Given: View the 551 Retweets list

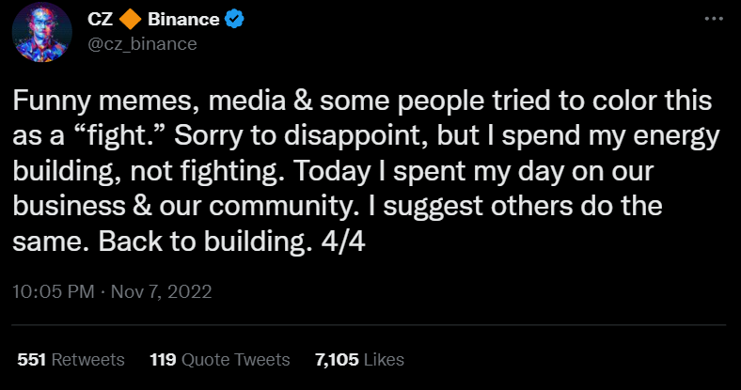Looking at the screenshot, I should click(71, 360).
